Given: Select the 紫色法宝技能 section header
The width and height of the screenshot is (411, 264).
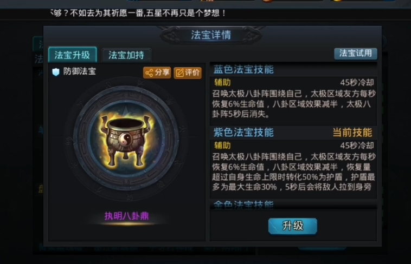Looking at the screenshot, I should coord(243,133).
